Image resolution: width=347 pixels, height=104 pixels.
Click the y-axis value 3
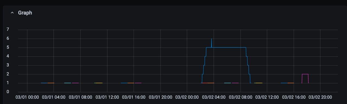8,65
